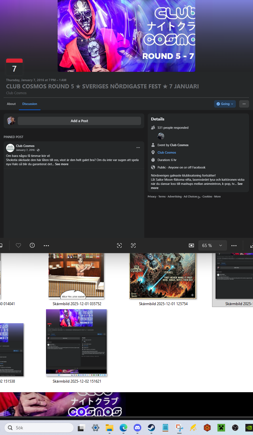Click the file name Skärmbild 2025-12-02 151621
The height and width of the screenshot is (435, 253).
tap(77, 381)
